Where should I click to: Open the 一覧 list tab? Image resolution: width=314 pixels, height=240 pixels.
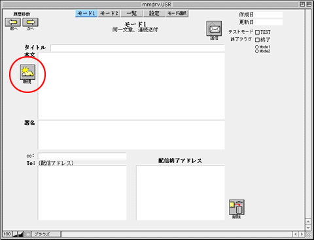coord(131,14)
